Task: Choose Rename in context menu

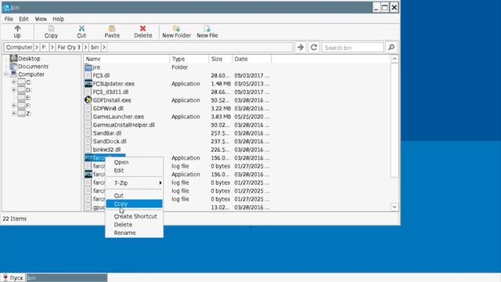Action: (x=134, y=233)
